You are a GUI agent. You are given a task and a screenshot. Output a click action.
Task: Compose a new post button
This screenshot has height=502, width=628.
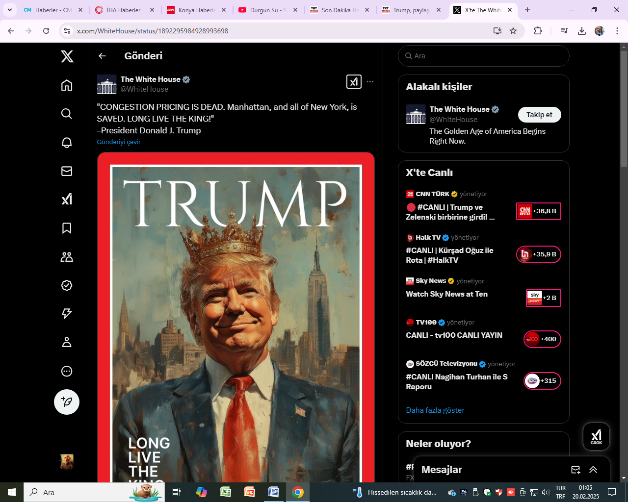pos(67,402)
